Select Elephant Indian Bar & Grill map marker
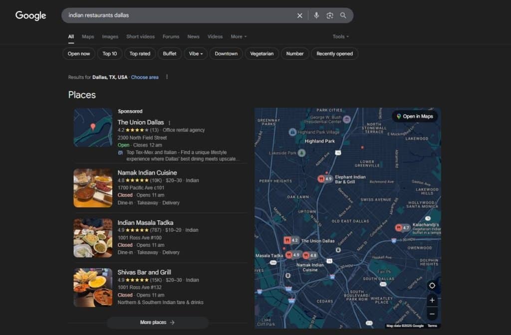 coord(325,178)
